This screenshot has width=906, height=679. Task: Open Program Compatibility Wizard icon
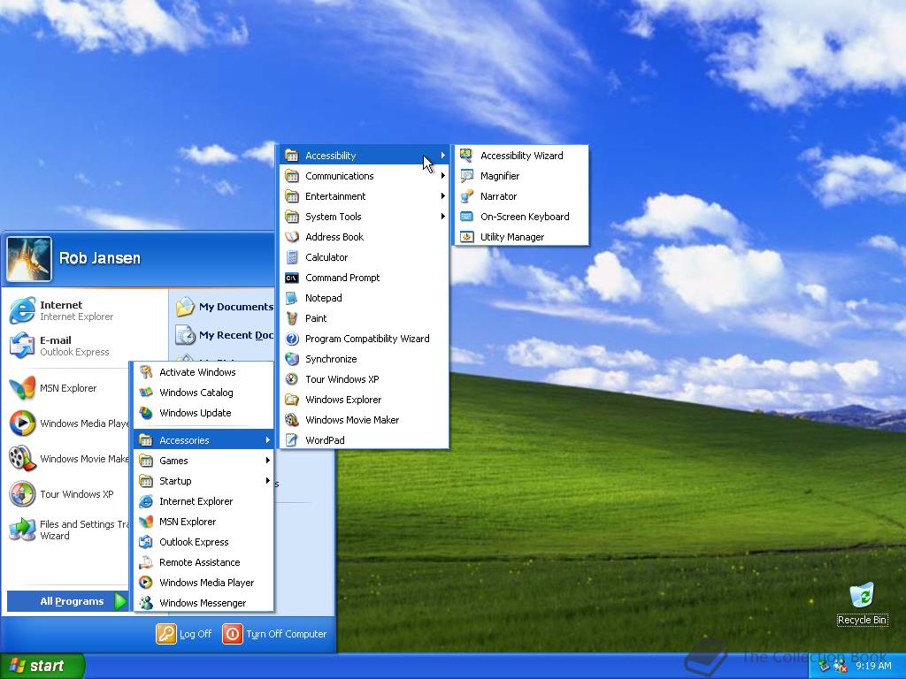pos(292,339)
